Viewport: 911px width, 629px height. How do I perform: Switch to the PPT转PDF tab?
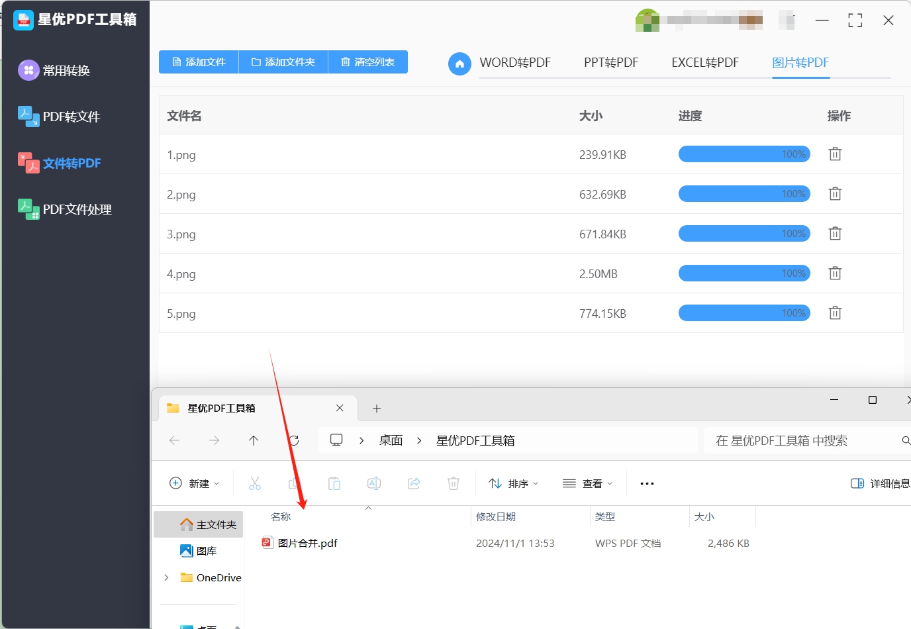tap(611, 63)
